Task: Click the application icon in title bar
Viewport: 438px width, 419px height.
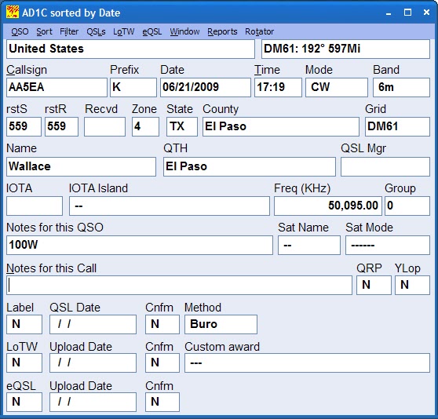Action: pos(13,13)
